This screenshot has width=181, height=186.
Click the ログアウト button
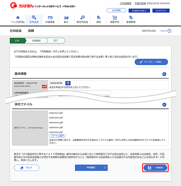tap(161, 11)
